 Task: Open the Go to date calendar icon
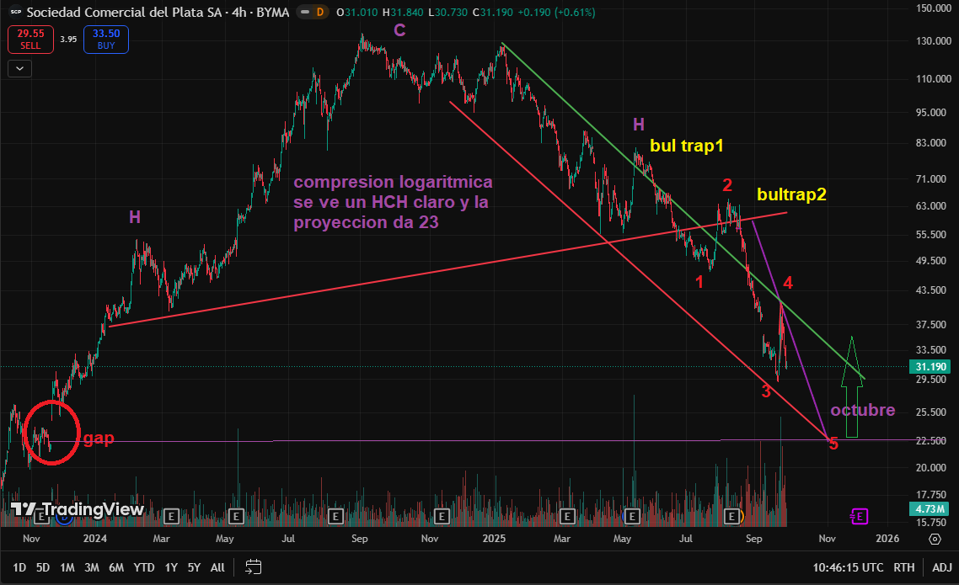(x=253, y=567)
